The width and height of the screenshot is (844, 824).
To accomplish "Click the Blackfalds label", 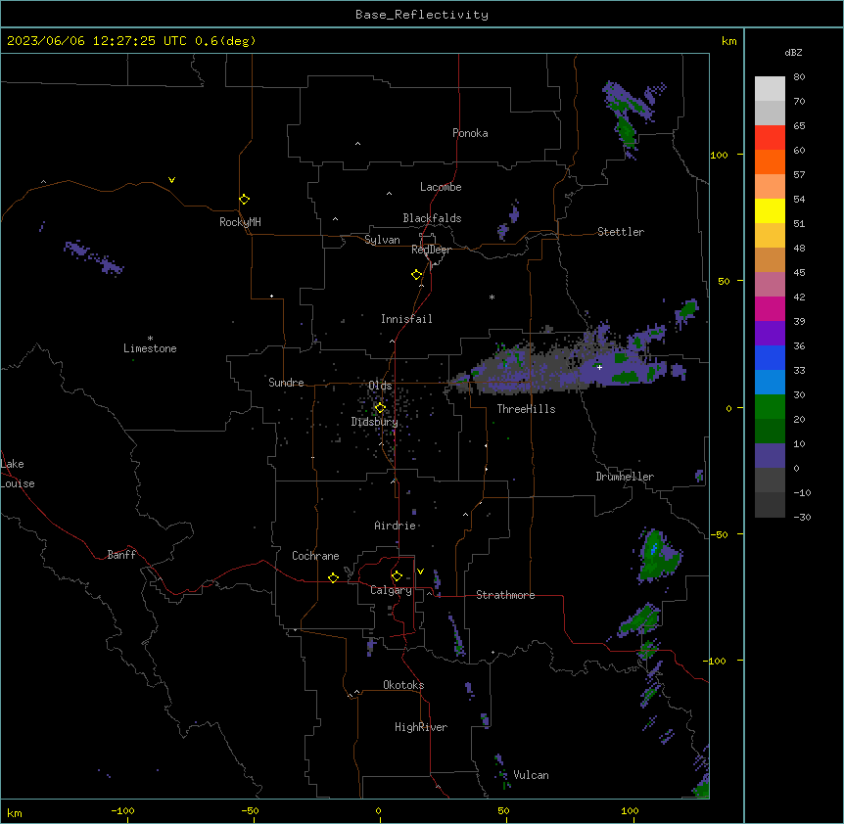I will [x=432, y=218].
